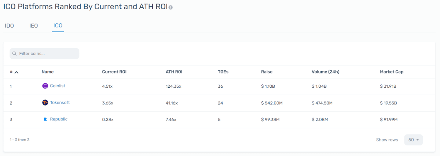Open the Show rows 50 dropdown
This screenshot has width=440, height=156.
414,140
